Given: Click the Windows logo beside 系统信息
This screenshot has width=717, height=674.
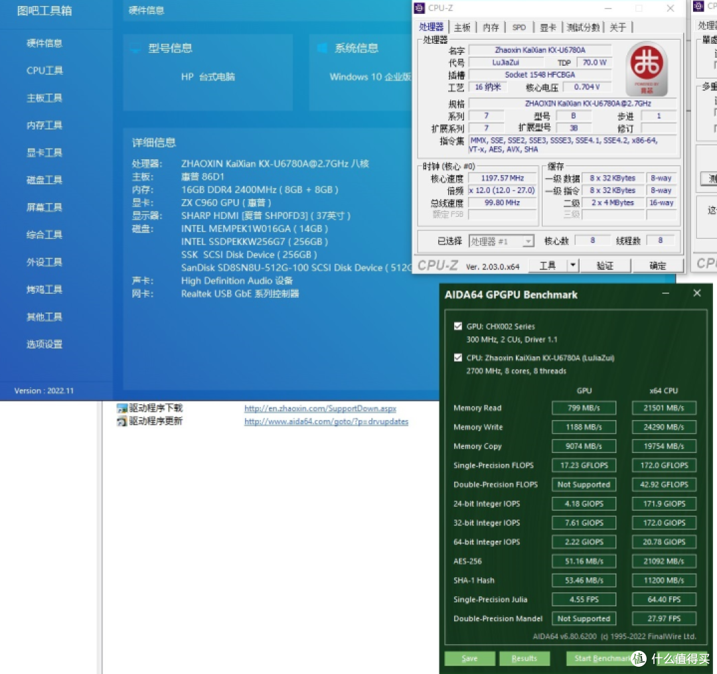Looking at the screenshot, I should pos(322,48).
